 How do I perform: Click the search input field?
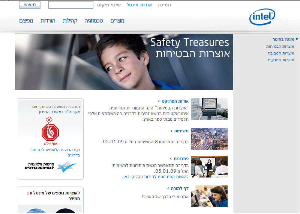(71, 5)
